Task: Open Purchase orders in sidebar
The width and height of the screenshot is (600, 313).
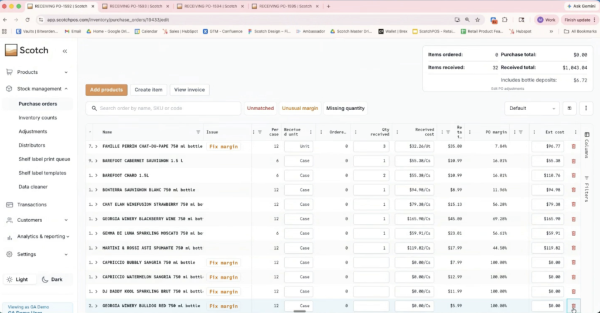Action: pyautogui.click(x=37, y=104)
